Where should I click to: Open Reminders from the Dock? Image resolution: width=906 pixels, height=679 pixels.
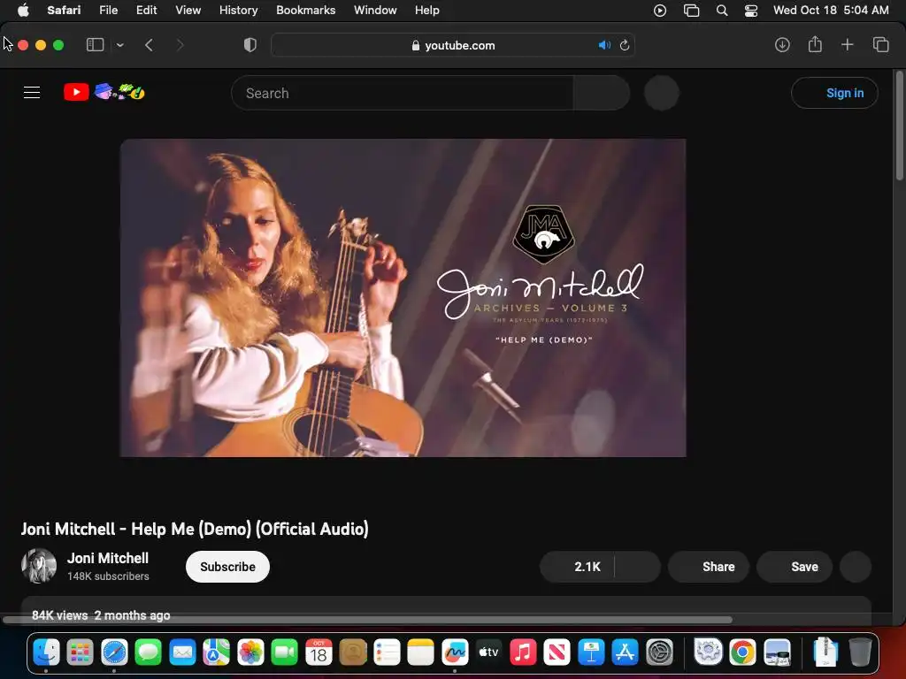[x=387, y=653]
